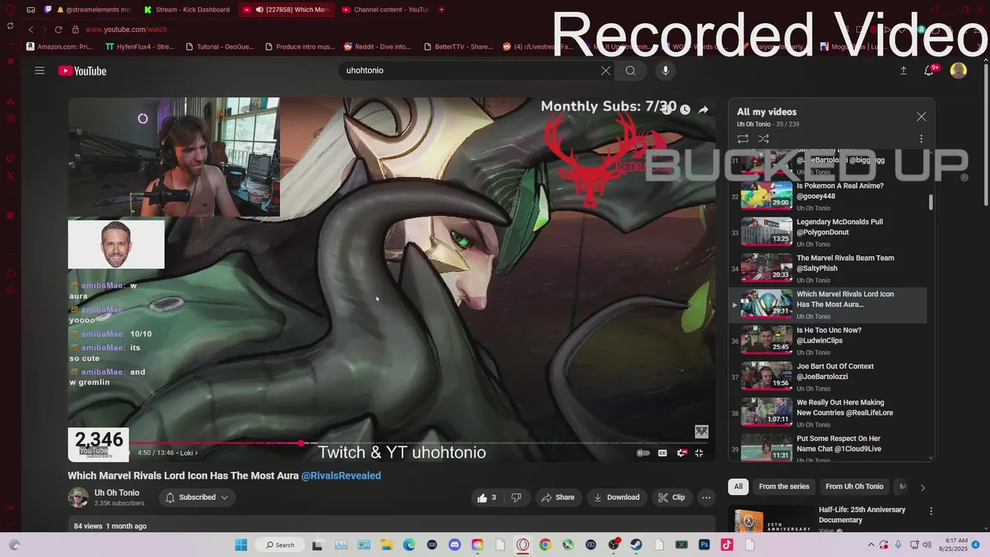Image resolution: width=990 pixels, height=557 pixels.
Task: Click the taskbar Search box
Action: point(279,545)
